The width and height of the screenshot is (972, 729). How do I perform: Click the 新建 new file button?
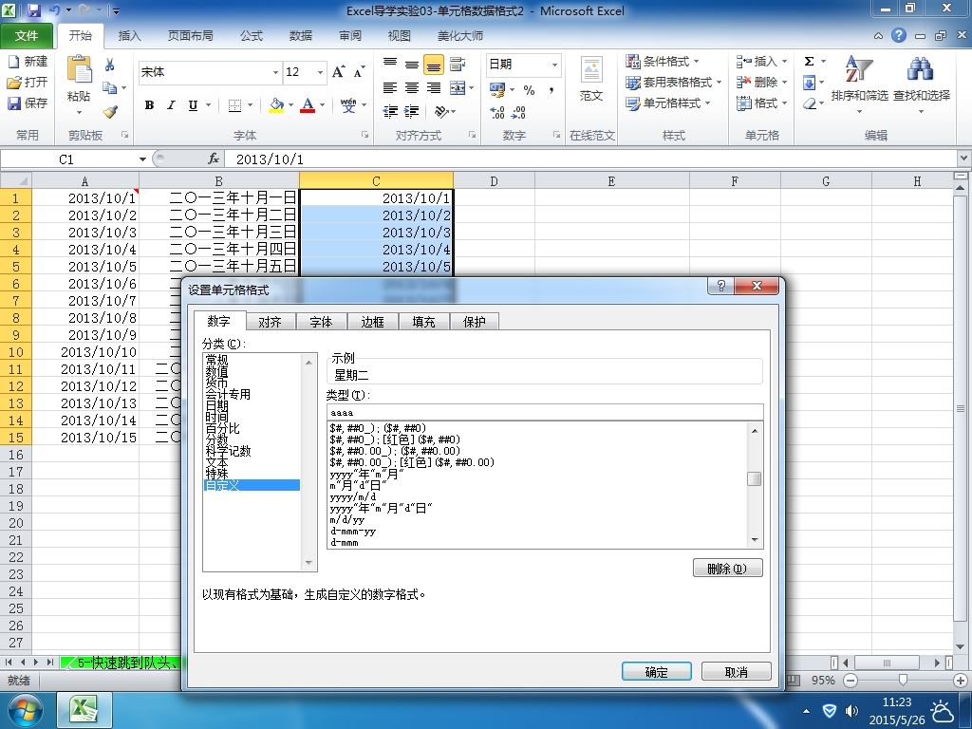[28, 62]
